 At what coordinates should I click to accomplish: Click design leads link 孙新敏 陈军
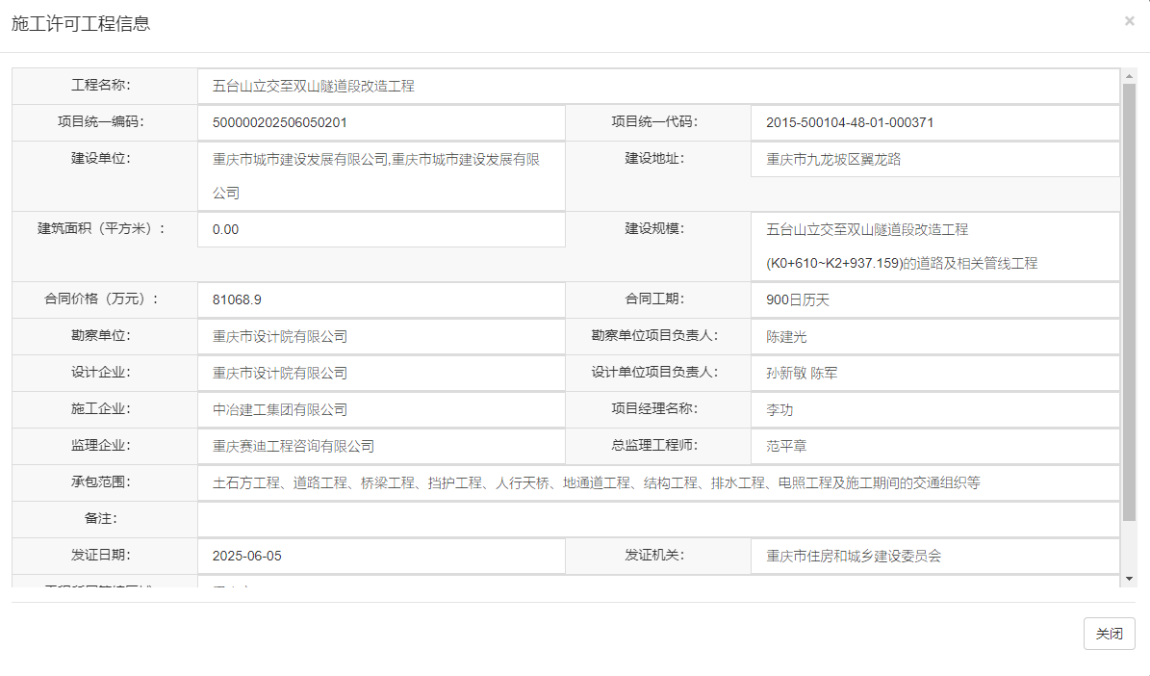[x=803, y=373]
